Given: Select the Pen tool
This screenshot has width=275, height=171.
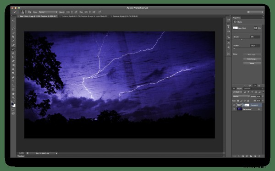Looking at the screenshot, I should [x=13, y=77].
